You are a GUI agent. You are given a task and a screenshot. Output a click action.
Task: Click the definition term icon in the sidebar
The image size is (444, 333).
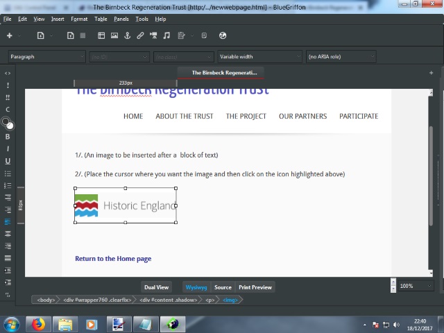(8, 197)
